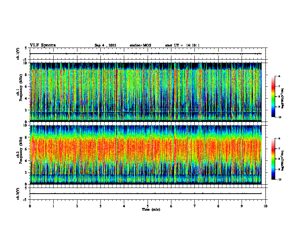The height and width of the screenshot is (231, 299).
Task: Click the time axis tick label "2"
Action: click(77, 206)
